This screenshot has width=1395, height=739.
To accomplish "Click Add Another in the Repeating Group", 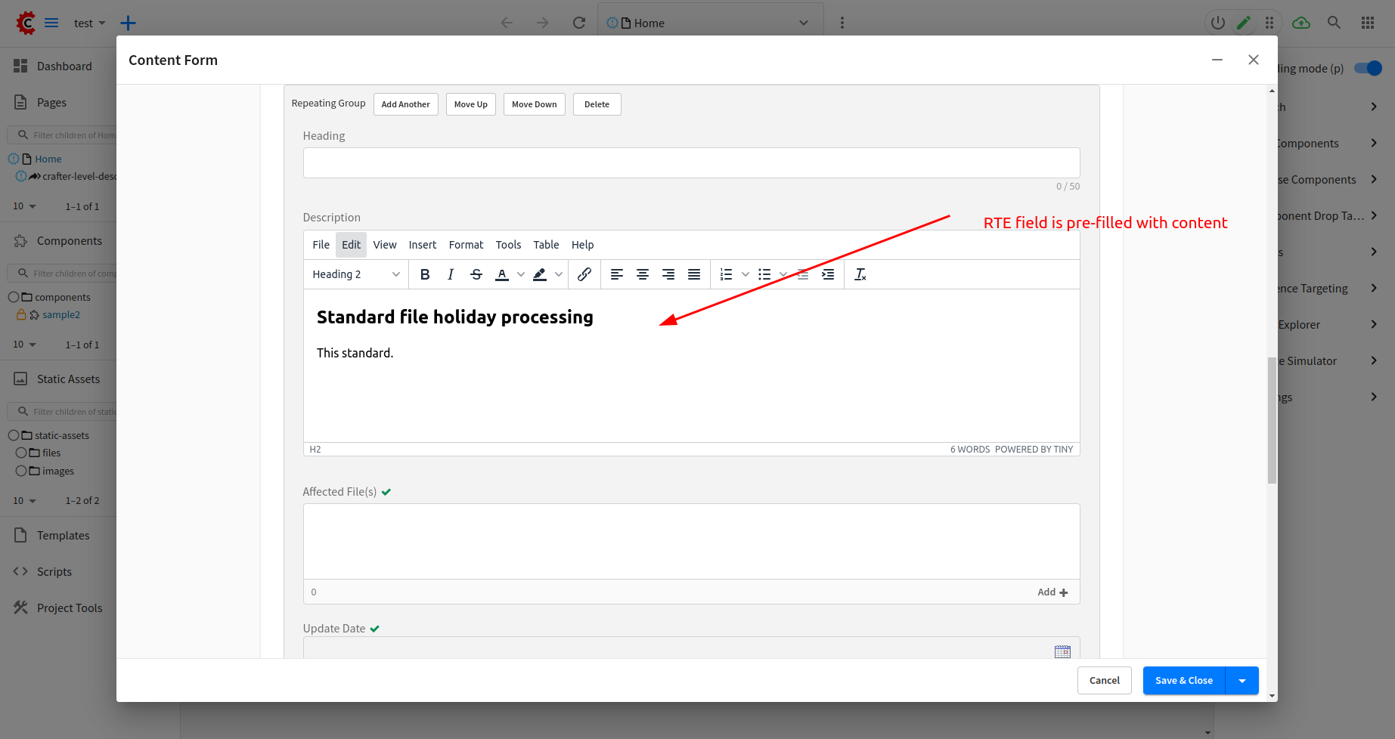I will (405, 104).
